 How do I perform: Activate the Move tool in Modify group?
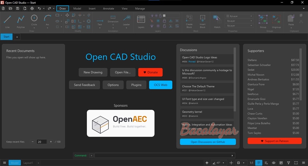point(67,15)
